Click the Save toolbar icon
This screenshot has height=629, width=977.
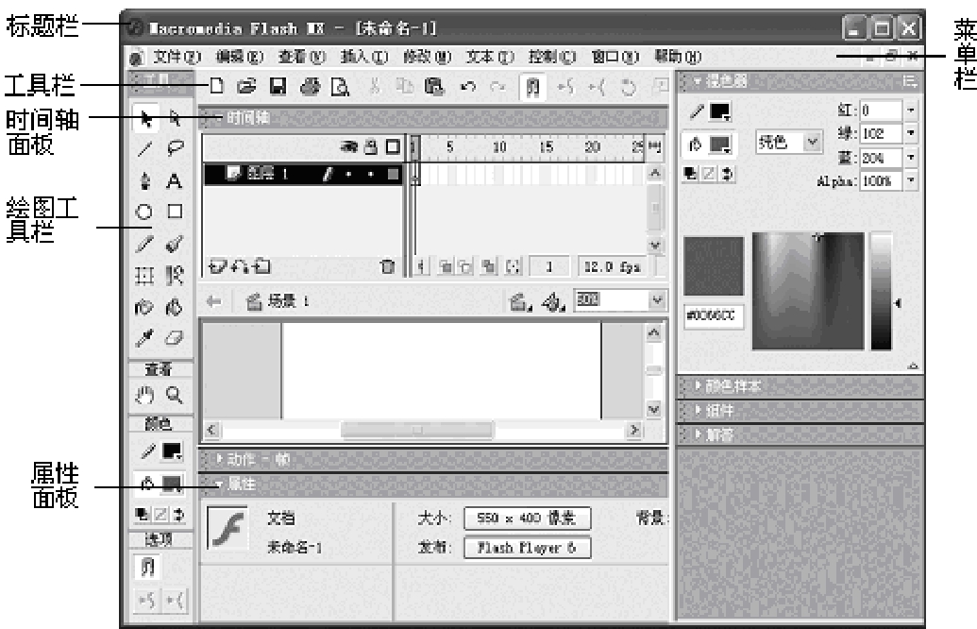click(278, 86)
